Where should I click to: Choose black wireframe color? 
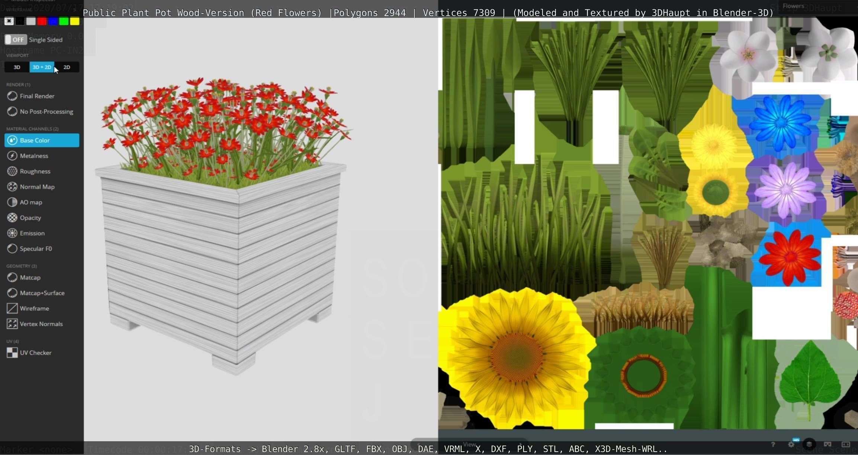click(20, 21)
